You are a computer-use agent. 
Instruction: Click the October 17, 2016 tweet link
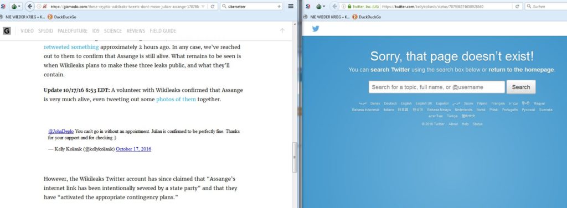(133, 149)
